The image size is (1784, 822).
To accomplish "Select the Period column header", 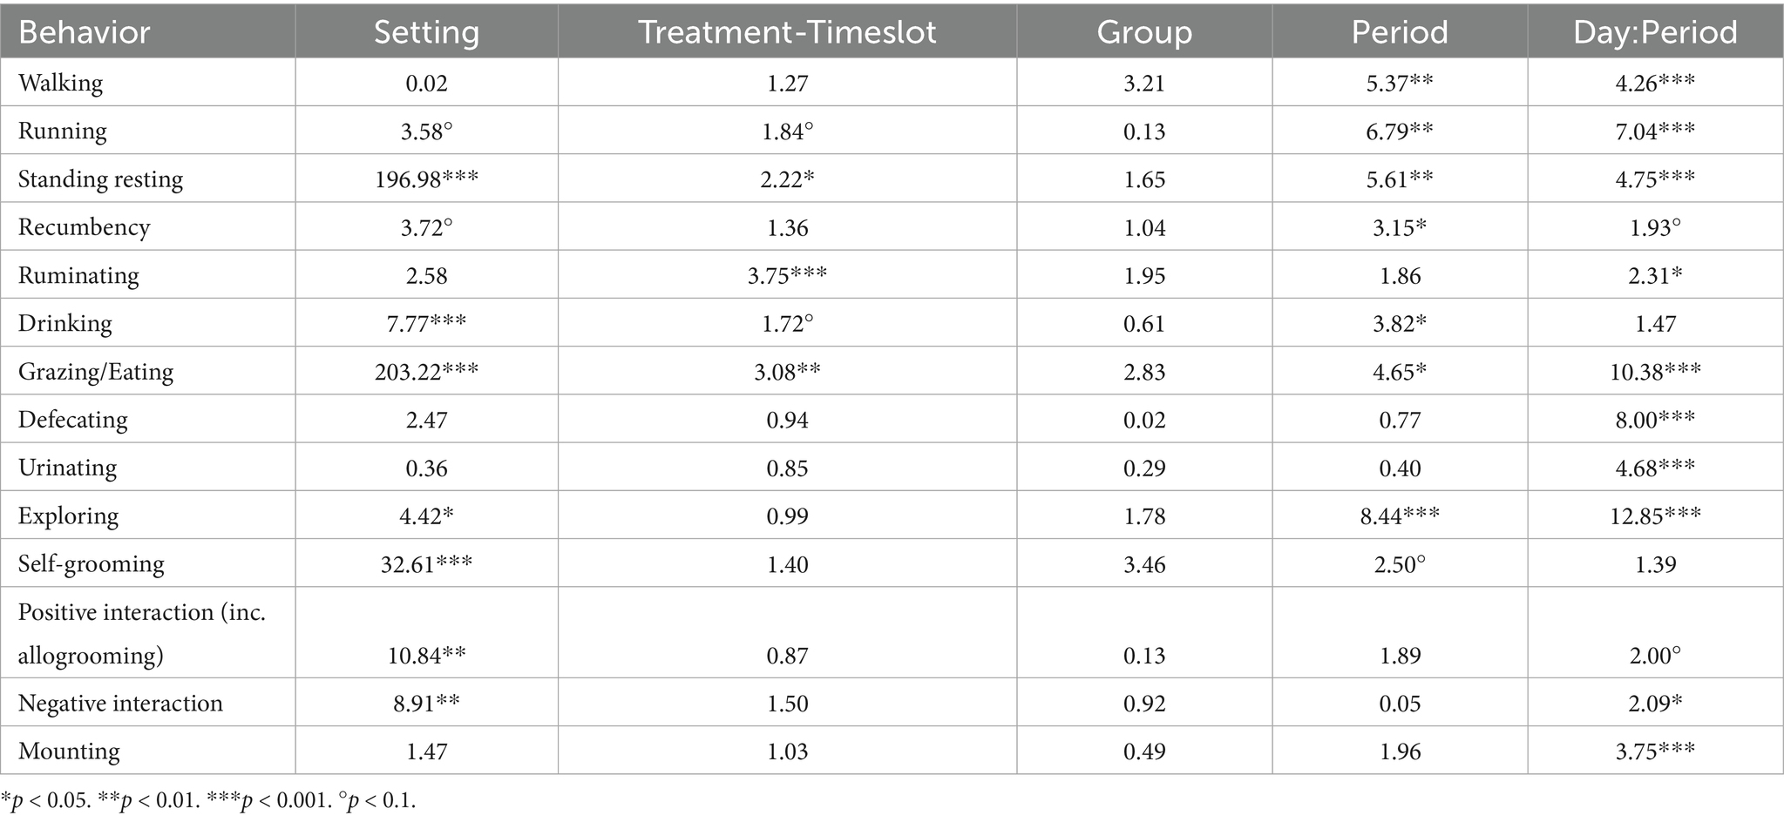I will pyautogui.click(x=1400, y=32).
